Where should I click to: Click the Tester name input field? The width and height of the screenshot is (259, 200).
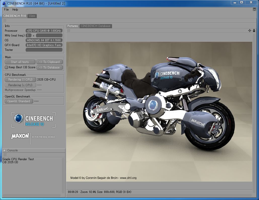point(44,50)
